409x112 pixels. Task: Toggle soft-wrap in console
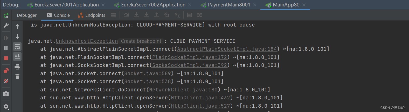[x=17, y=47]
